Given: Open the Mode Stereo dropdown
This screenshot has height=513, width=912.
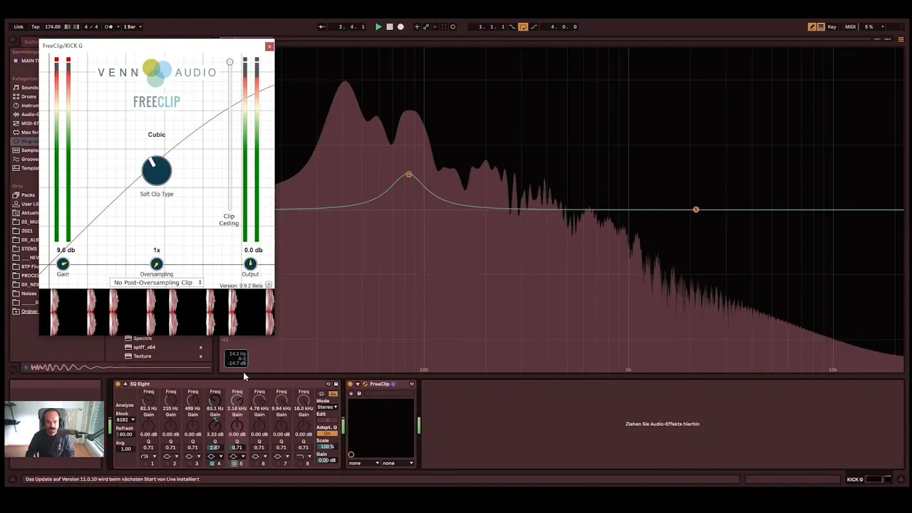Looking at the screenshot, I should 327,407.
